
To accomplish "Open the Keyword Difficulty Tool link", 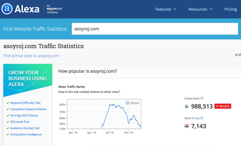I will pyautogui.click(x=25, y=103).
